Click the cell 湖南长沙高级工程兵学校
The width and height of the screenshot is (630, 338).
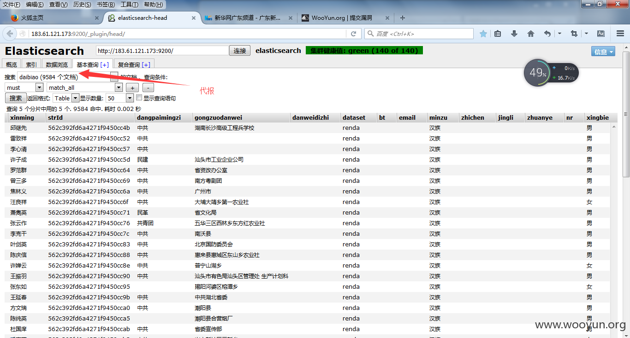(x=225, y=128)
